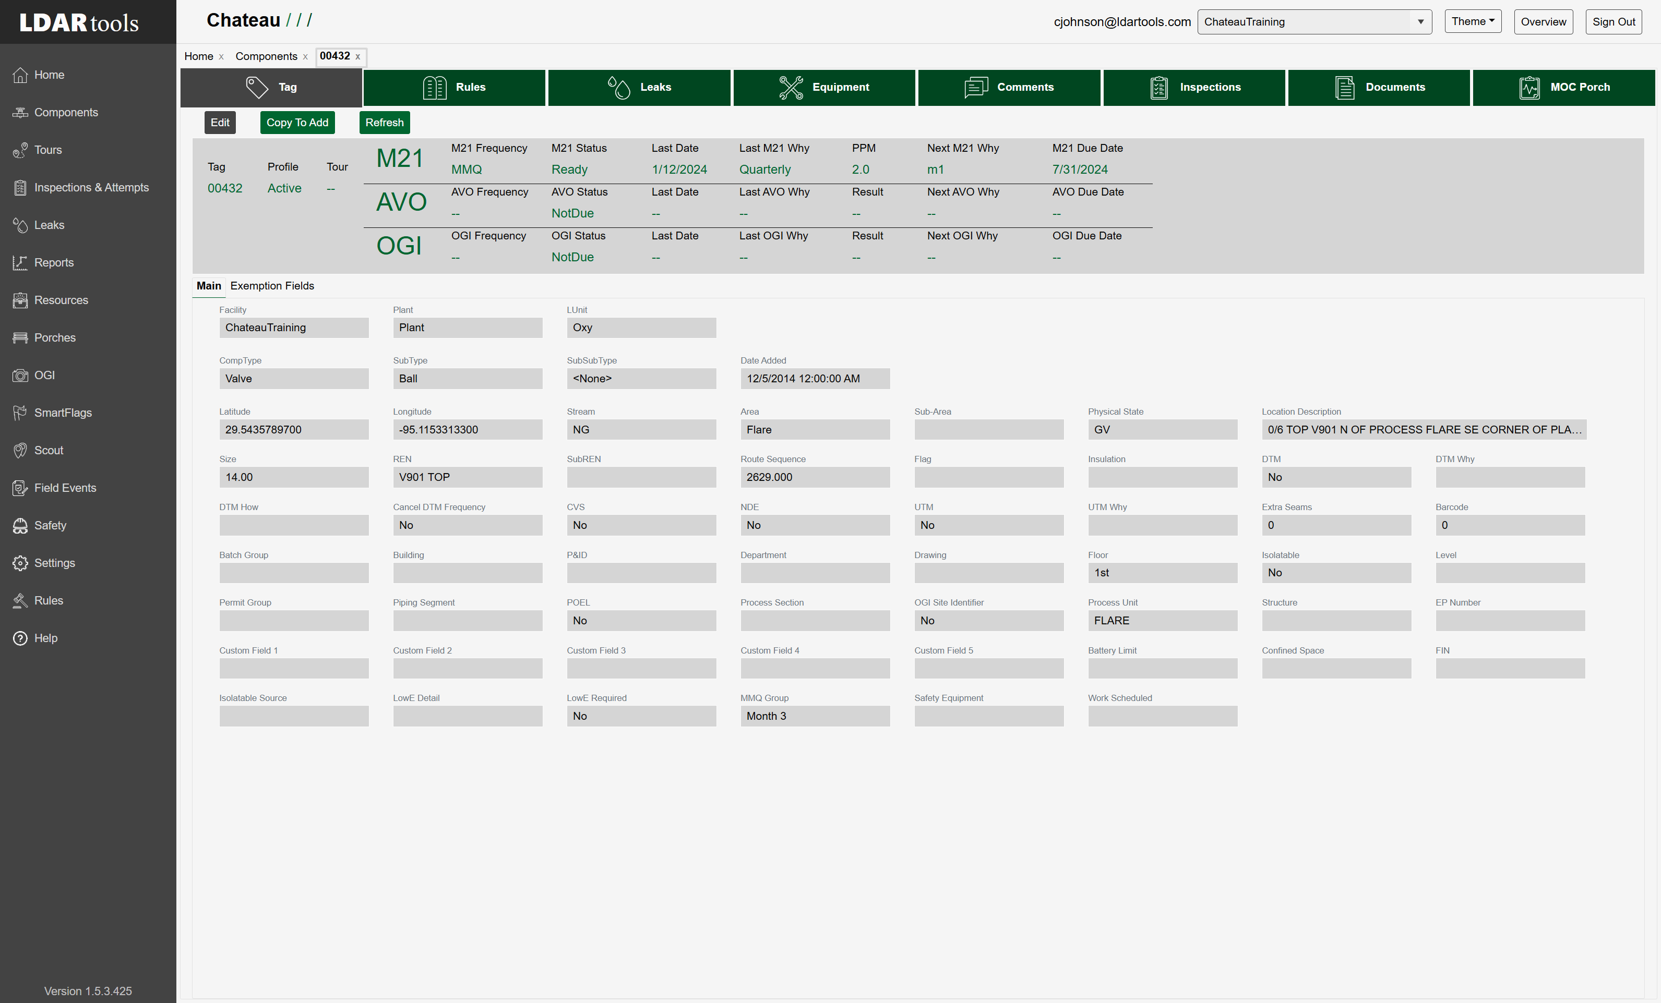Click the Edit button

tap(220, 123)
